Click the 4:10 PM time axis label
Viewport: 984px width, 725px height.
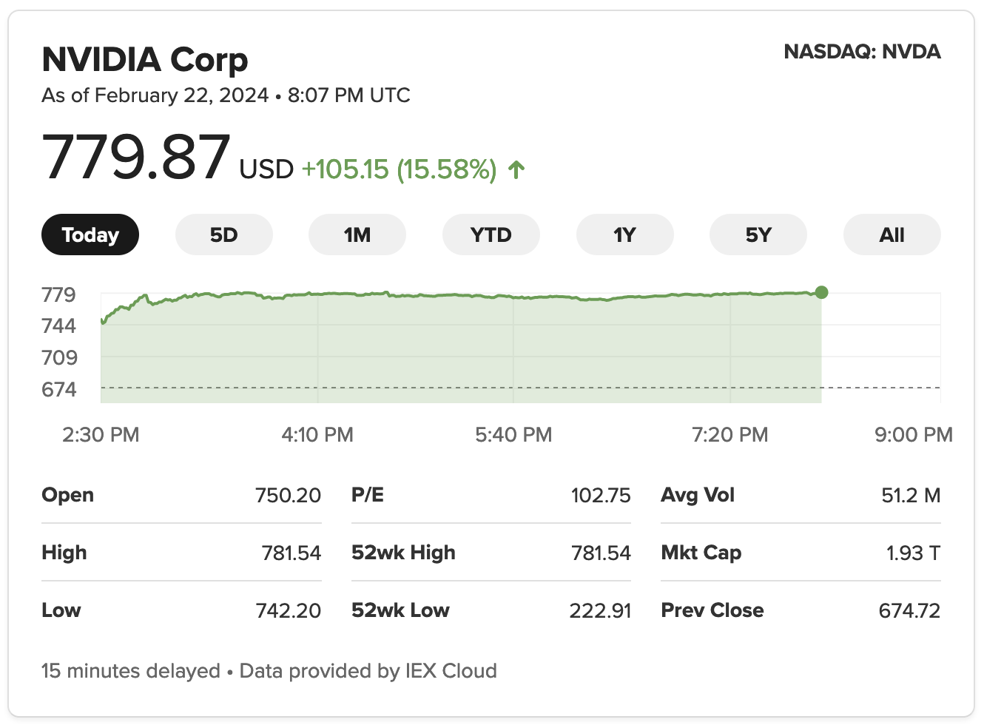coord(317,434)
